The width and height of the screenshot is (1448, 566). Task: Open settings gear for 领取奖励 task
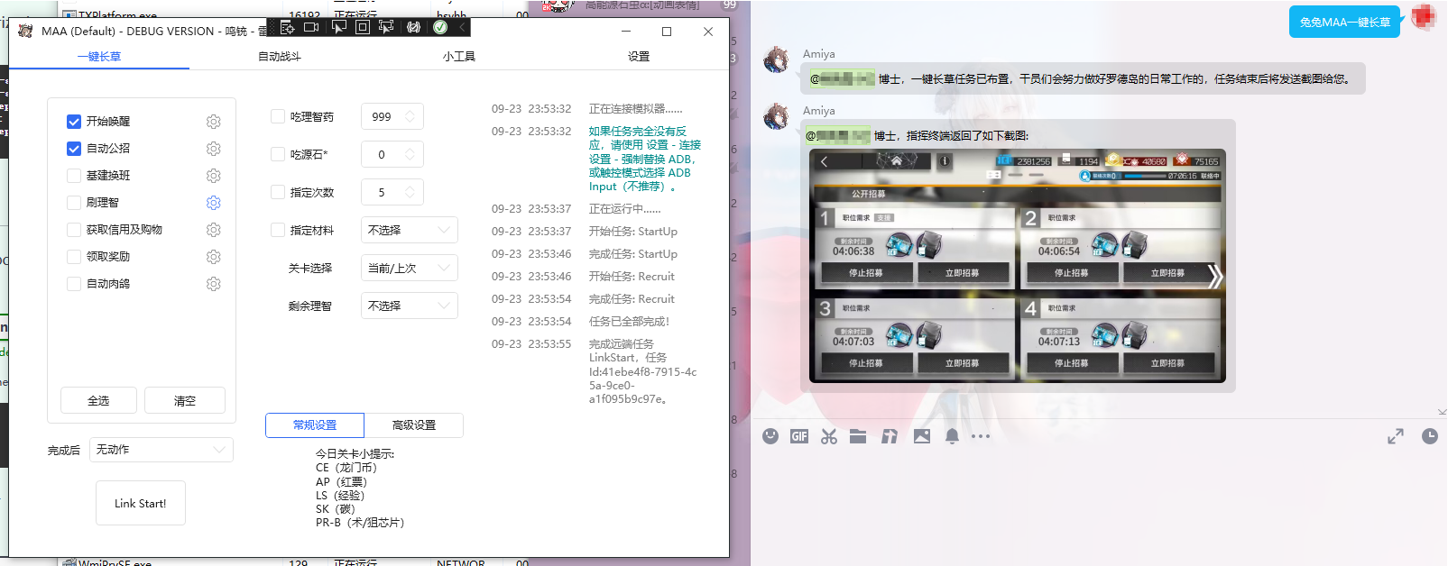pyautogui.click(x=214, y=257)
